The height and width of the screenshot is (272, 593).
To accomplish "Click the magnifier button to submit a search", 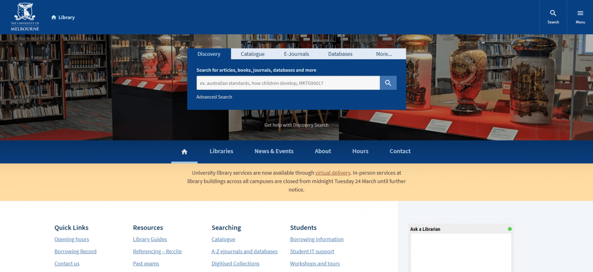I will [x=388, y=82].
